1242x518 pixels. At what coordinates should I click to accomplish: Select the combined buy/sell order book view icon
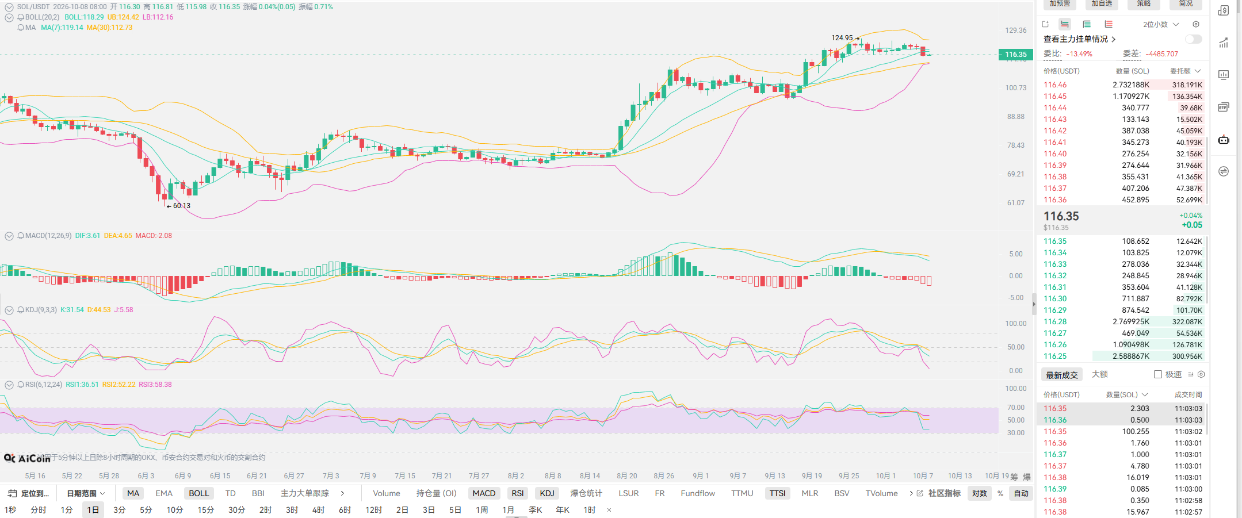(x=1065, y=24)
